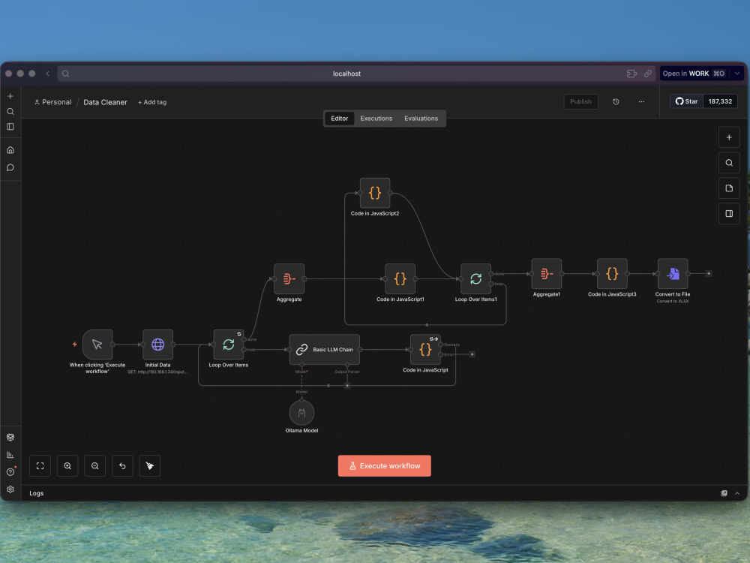
Task: Add a sticky note to the canvas
Action: [x=729, y=188]
